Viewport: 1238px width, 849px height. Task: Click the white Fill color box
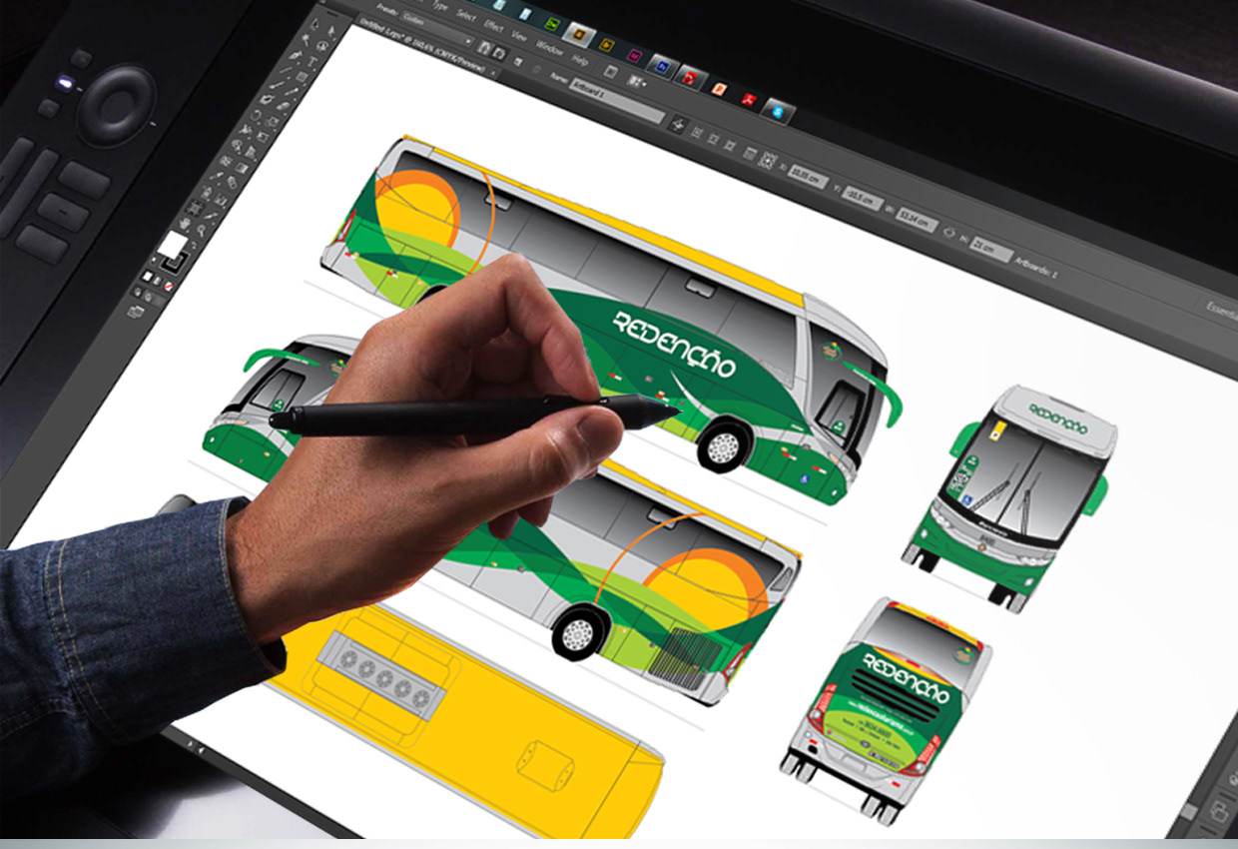(172, 245)
